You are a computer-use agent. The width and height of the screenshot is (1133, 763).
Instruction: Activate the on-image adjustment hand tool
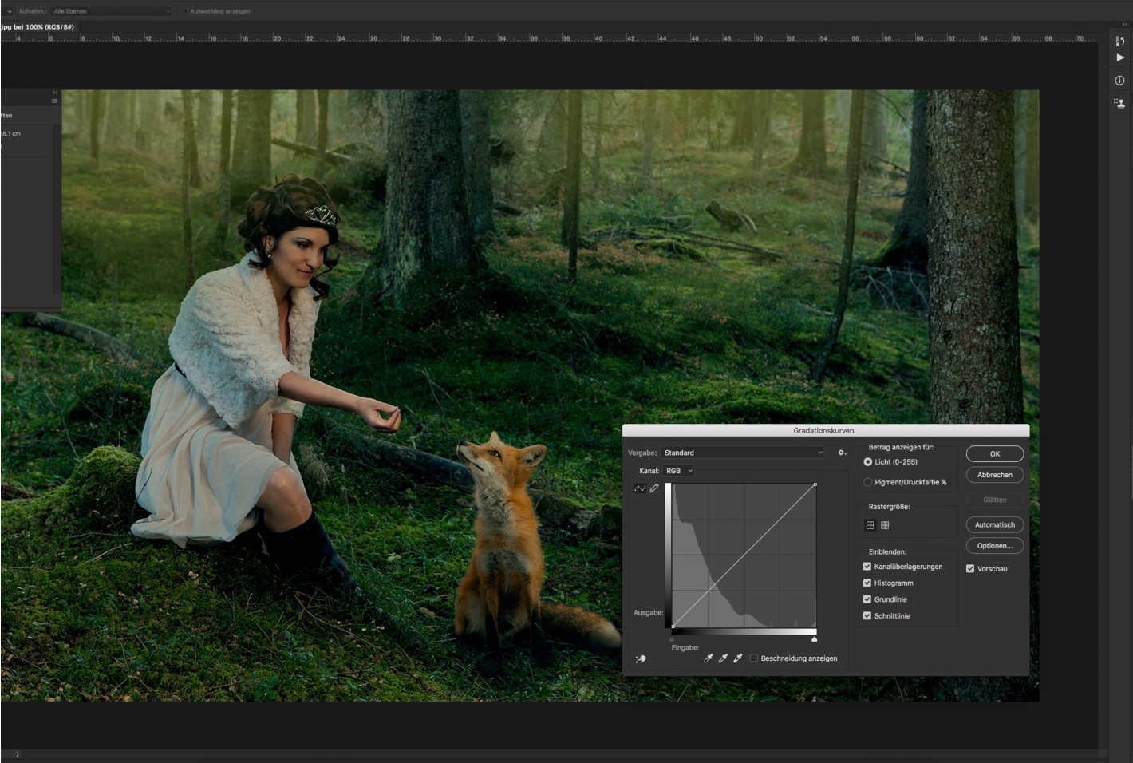coord(640,659)
